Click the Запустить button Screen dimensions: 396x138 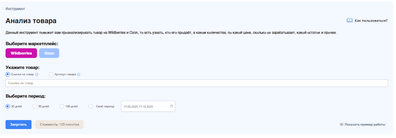point(18,125)
